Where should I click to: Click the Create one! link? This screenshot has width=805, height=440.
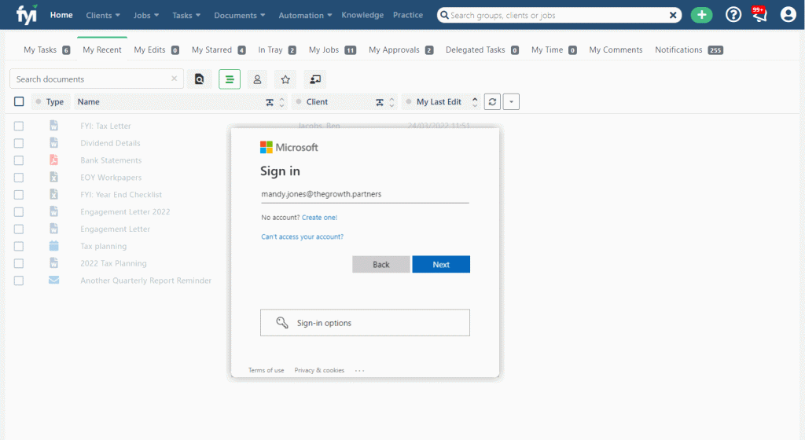click(x=319, y=218)
